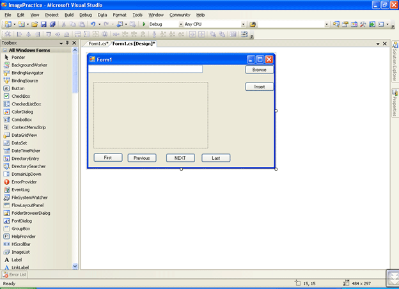The height and width of the screenshot is (289, 399).
Task: Click the Last button on Form1
Action: click(x=215, y=158)
